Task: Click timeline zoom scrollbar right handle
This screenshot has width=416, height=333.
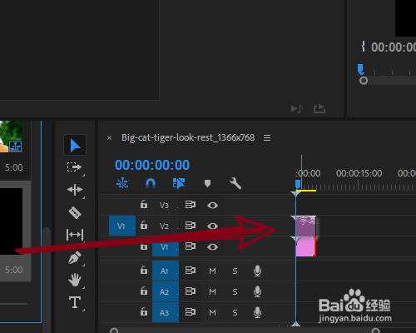Action: point(376,331)
